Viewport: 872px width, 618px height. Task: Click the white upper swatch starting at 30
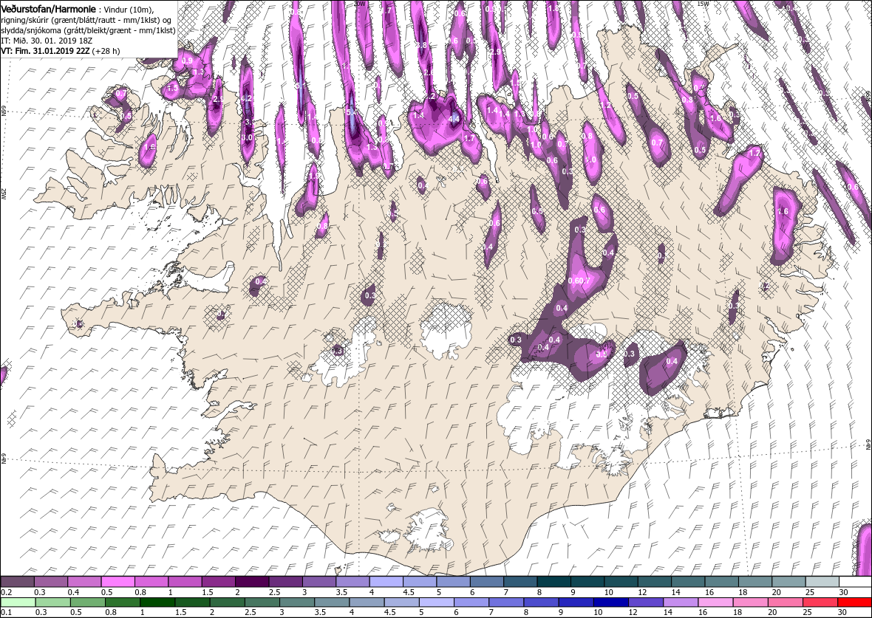pyautogui.click(x=855, y=581)
